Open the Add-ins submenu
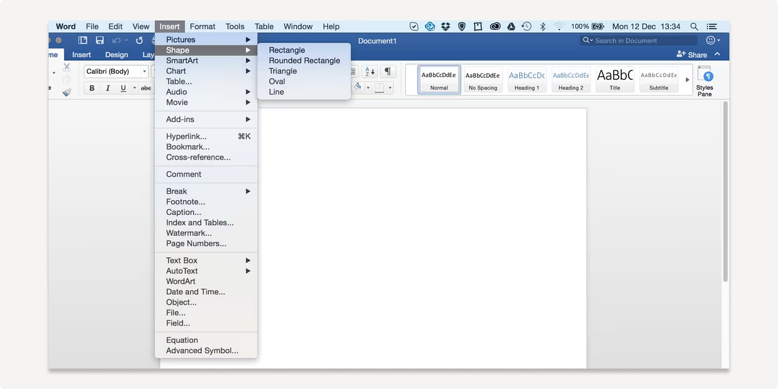This screenshot has height=389, width=778. click(x=206, y=119)
